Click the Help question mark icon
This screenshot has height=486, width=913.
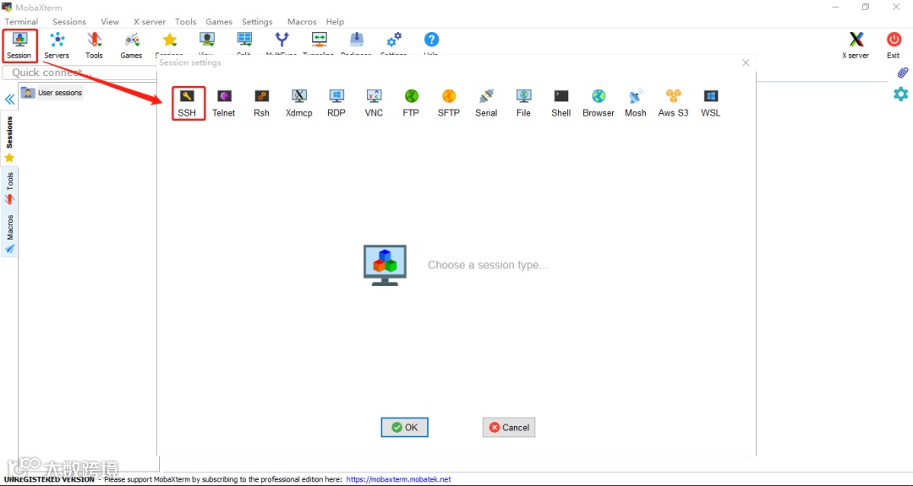(x=431, y=40)
